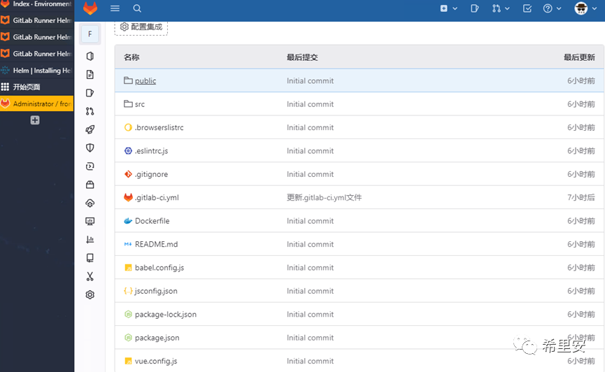
Task: Open the help question mark dropdown
Action: point(552,8)
